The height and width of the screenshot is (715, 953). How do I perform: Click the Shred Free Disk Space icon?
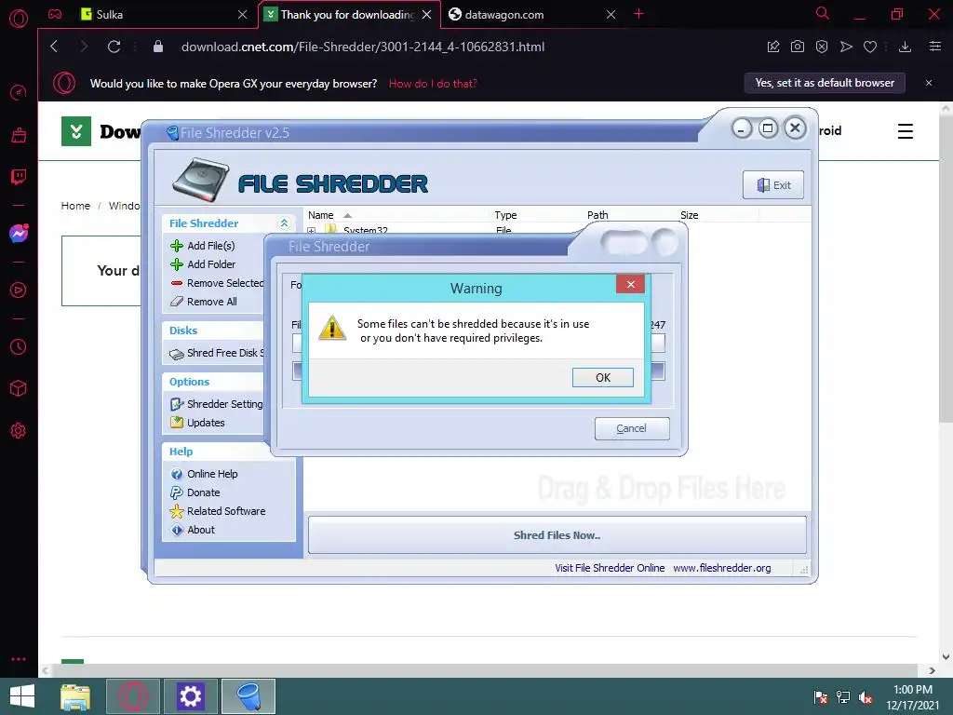click(177, 353)
